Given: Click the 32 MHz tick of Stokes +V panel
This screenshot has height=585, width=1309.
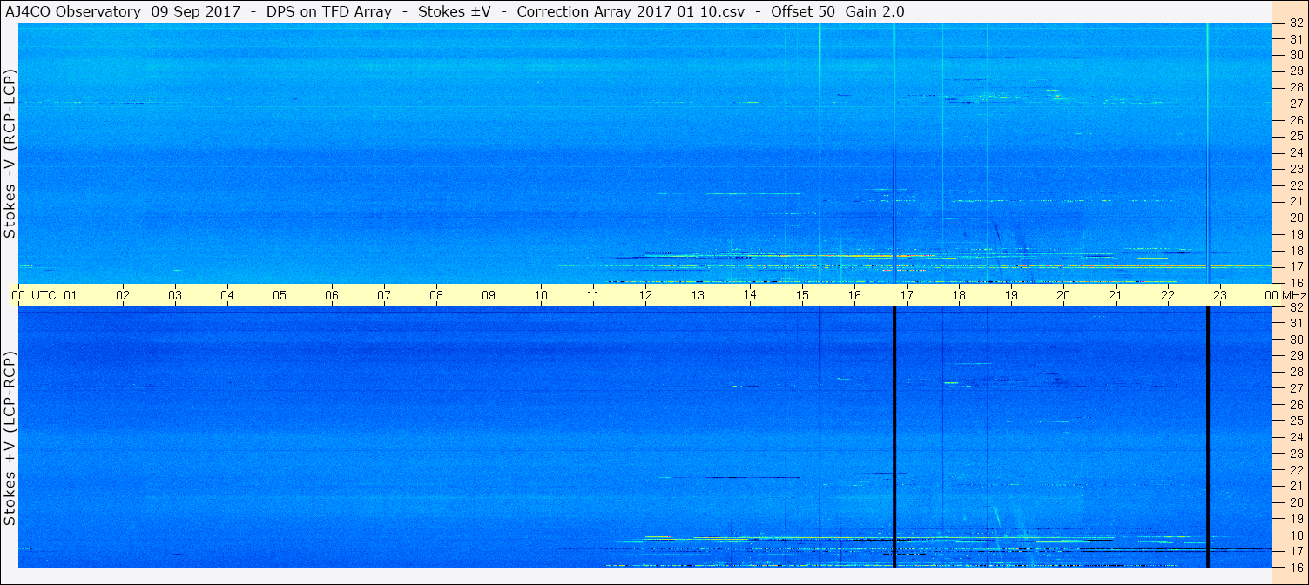Looking at the screenshot, I should click(x=1295, y=307).
